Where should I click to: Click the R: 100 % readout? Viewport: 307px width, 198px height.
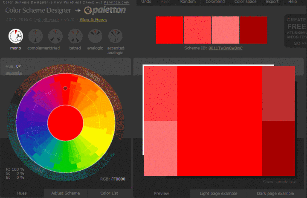click(x=15, y=169)
